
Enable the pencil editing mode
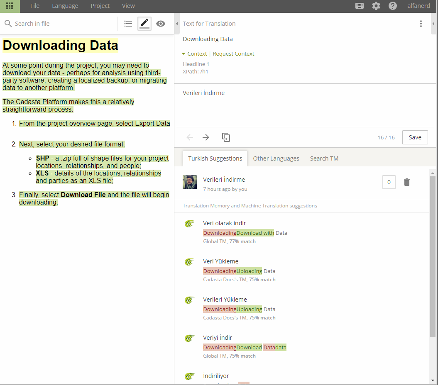pos(144,24)
